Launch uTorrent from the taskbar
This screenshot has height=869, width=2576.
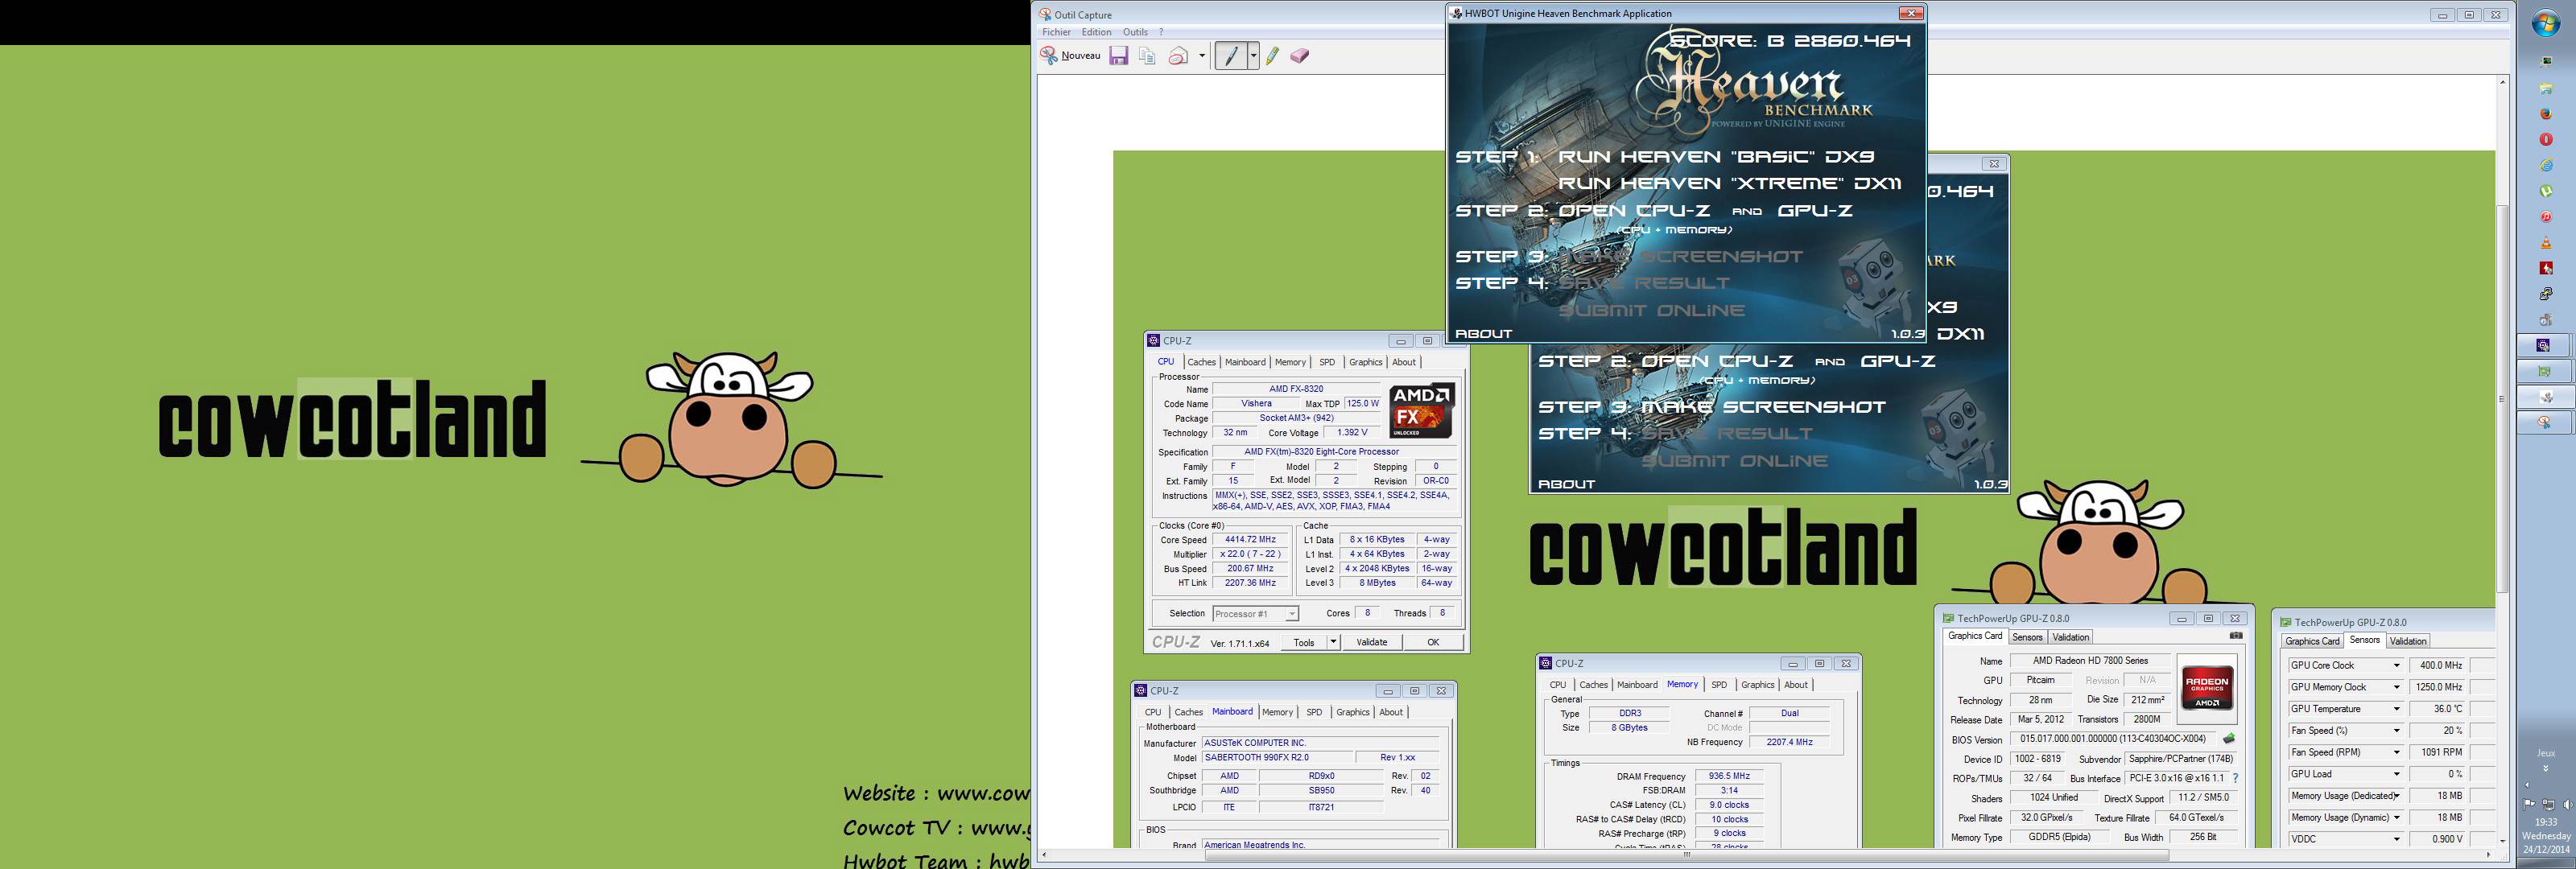2546,191
